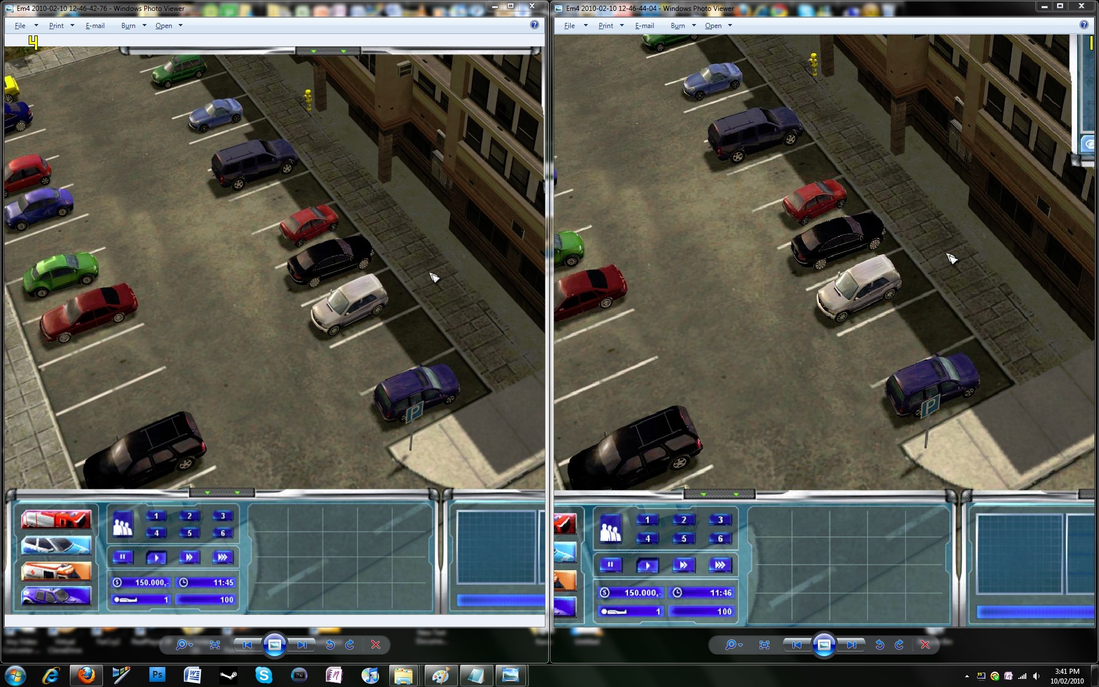Launch Photoshop from the taskbar
The height and width of the screenshot is (687, 1099).
156,676
